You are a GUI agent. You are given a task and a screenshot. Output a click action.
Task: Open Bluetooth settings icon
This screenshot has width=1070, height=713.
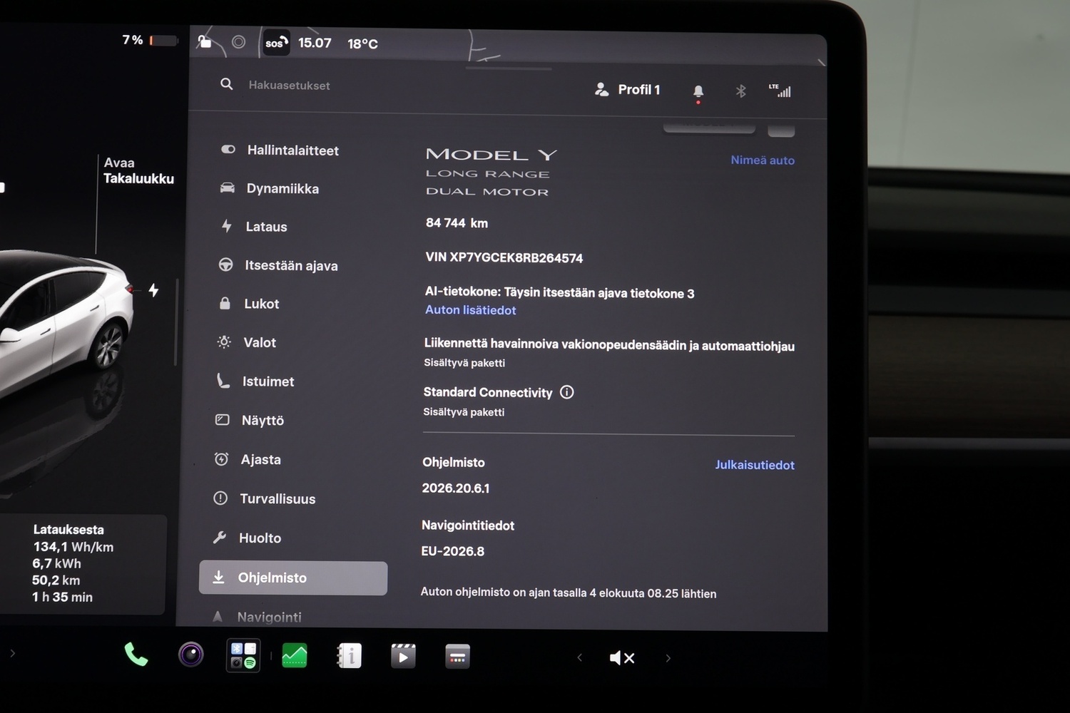coord(740,91)
